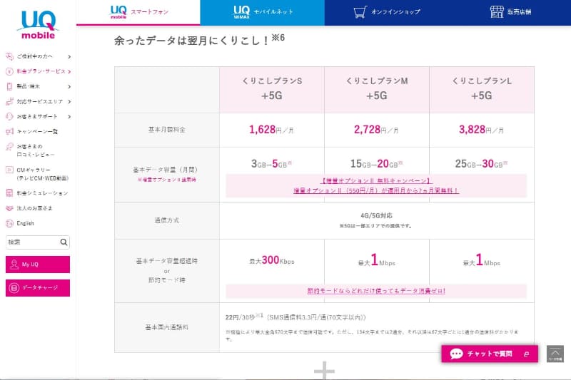The height and width of the screenshot is (380, 571).
Task: Click the review icon beside お客さまの口コミ
Action: [9, 147]
